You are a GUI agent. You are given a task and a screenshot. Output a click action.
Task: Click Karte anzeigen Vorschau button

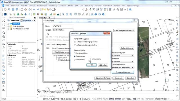[124, 31]
